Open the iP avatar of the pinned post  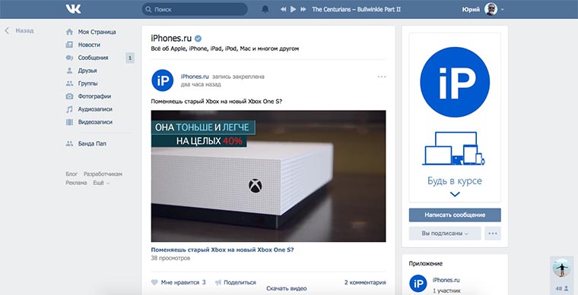163,80
